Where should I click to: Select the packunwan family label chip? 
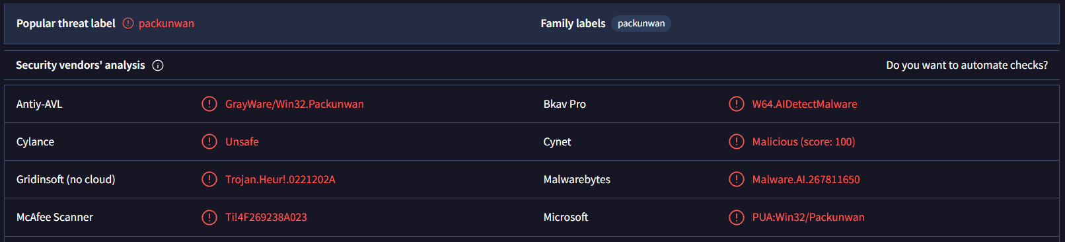[x=641, y=23]
